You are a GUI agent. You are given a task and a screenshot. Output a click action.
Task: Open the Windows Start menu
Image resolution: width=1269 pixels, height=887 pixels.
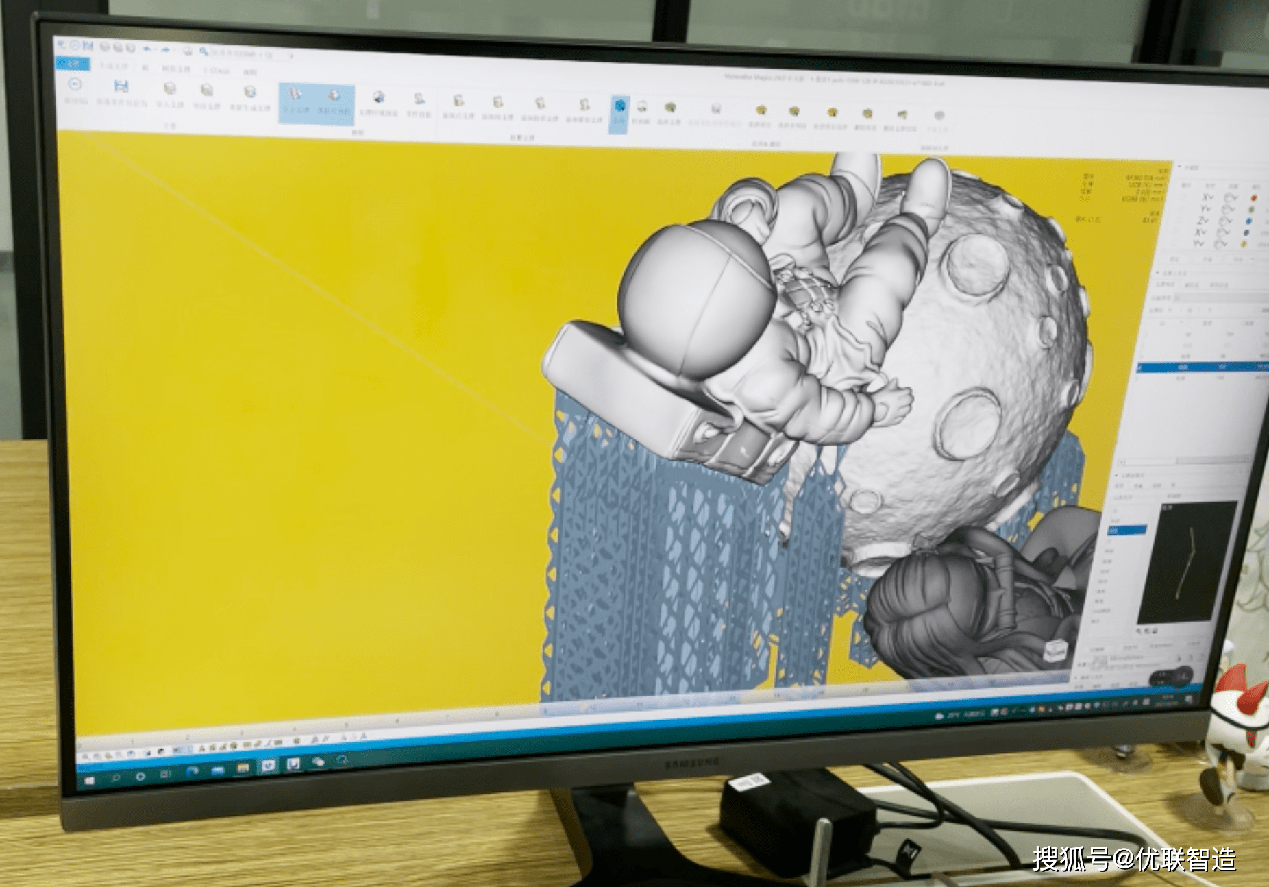[x=88, y=779]
